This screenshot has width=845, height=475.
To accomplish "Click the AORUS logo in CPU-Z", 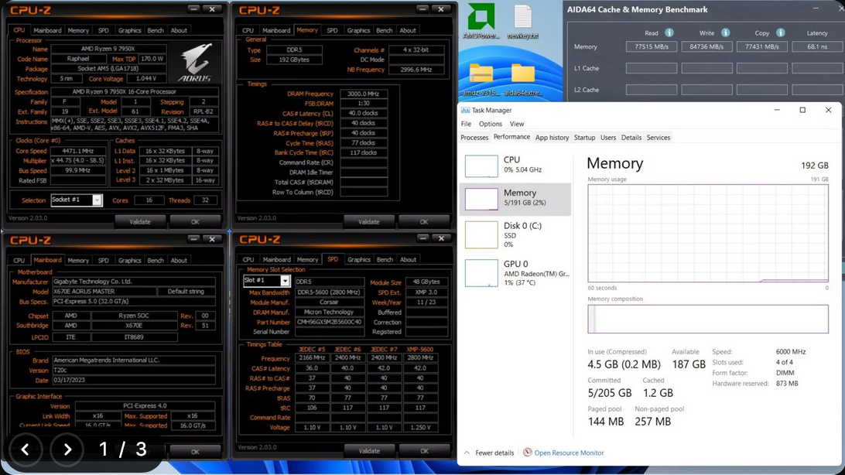I will (x=195, y=63).
